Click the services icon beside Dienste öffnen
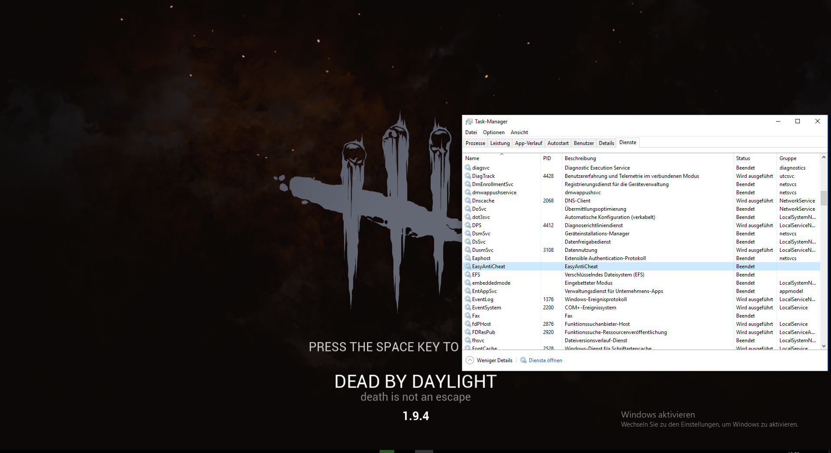 [x=523, y=360]
